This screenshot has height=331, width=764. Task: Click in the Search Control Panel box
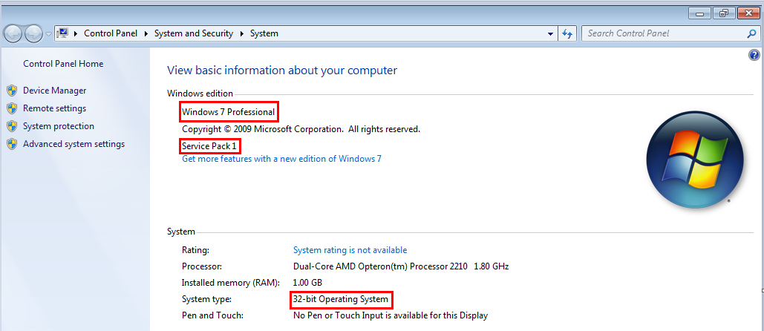coord(665,33)
